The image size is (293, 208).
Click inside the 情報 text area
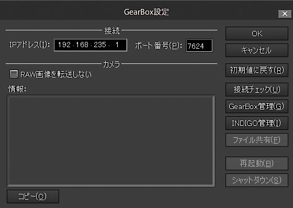click(111, 141)
